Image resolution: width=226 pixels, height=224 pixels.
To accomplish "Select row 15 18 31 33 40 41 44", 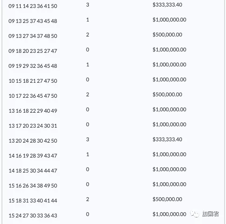I will [x=33, y=201].
